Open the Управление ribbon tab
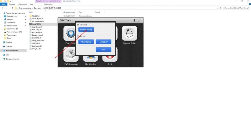This screenshot has height=132, width=251. 48,4
